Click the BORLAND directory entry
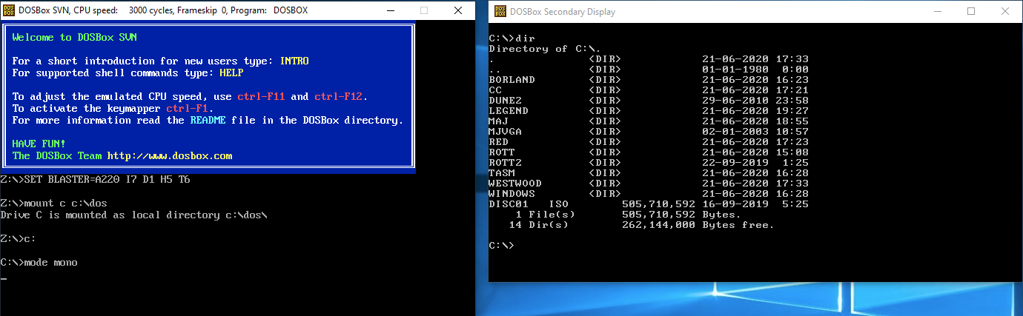The height and width of the screenshot is (316, 1023). coord(649,79)
